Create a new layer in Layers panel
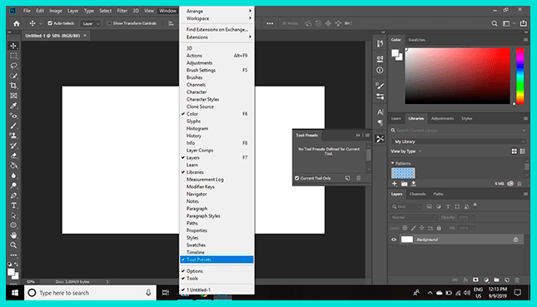537x307 pixels. [507, 280]
